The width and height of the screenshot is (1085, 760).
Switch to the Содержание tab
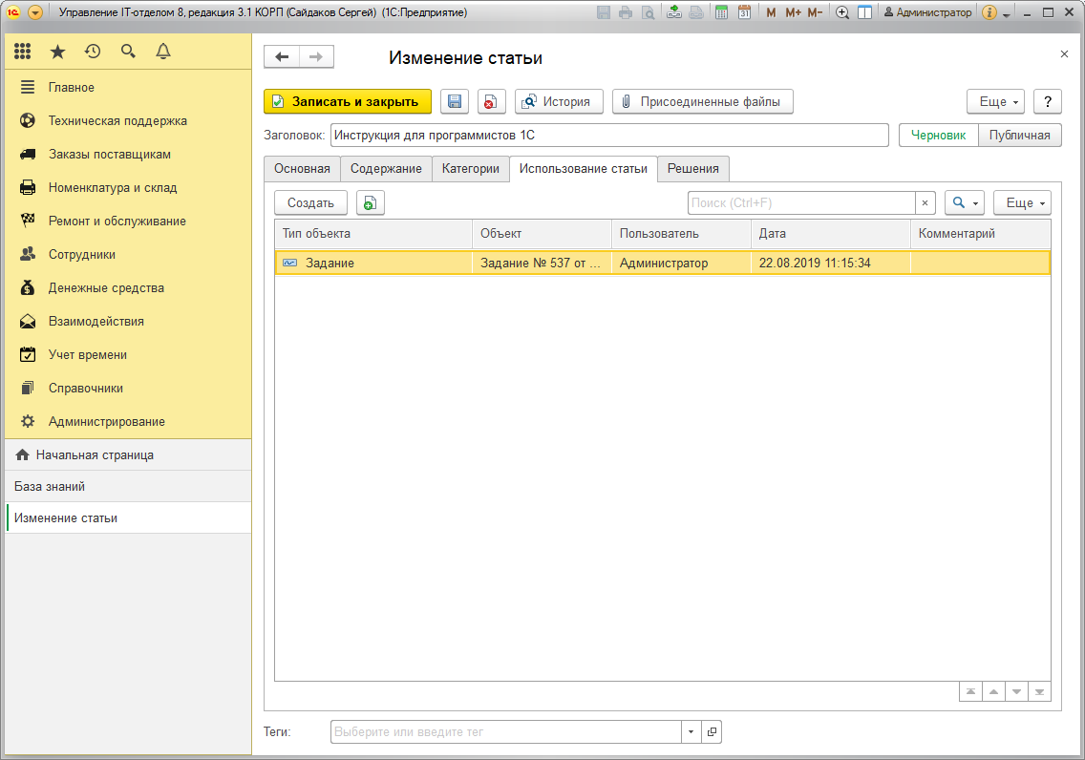point(386,169)
